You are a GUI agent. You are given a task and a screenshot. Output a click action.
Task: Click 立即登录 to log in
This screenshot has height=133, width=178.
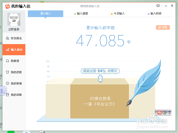point(14,30)
